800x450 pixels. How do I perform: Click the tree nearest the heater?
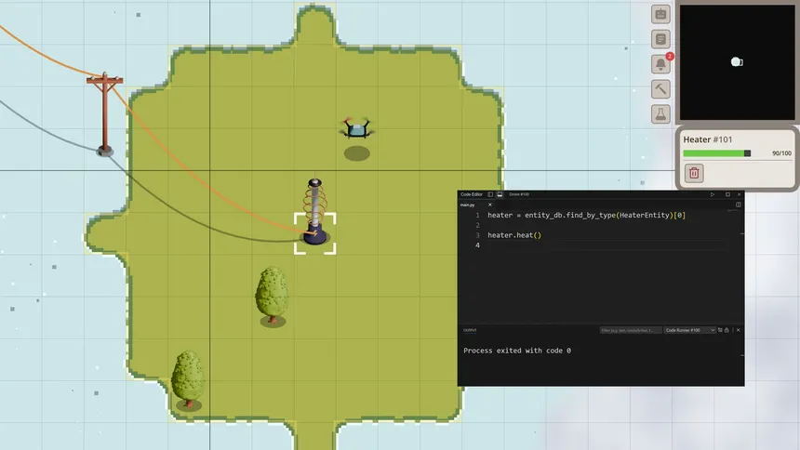[272, 296]
